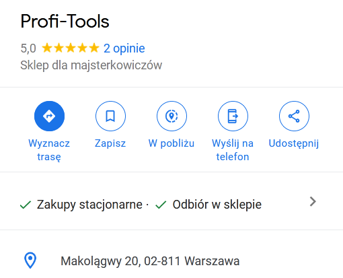
Task: Click the Profi-Tools place title
Action: (x=65, y=22)
